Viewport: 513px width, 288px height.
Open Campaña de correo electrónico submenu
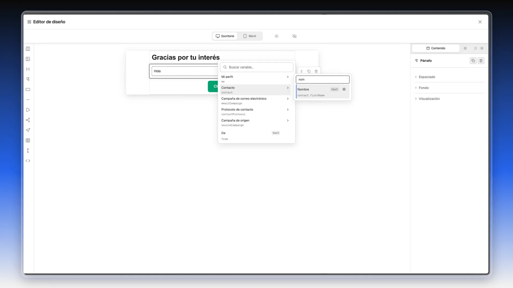(255, 101)
